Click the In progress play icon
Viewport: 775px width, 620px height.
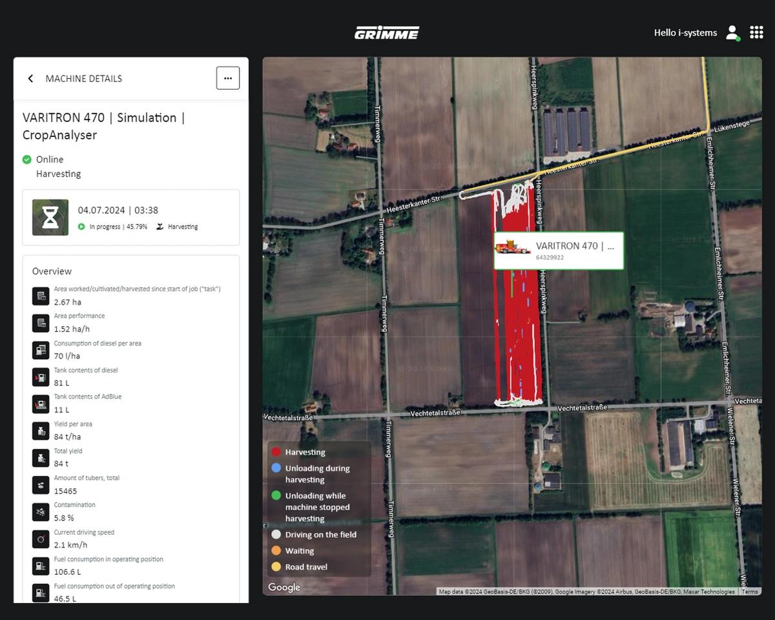tap(81, 227)
